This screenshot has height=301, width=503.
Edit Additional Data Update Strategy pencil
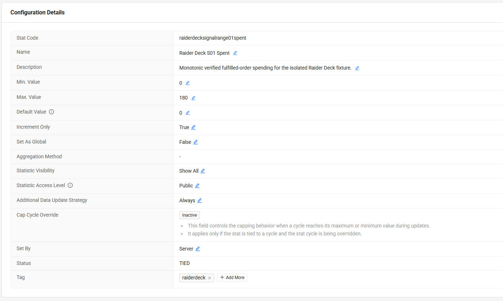[199, 200]
